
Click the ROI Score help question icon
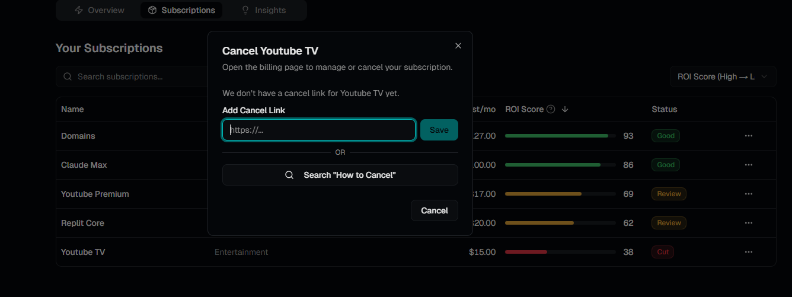(x=551, y=109)
